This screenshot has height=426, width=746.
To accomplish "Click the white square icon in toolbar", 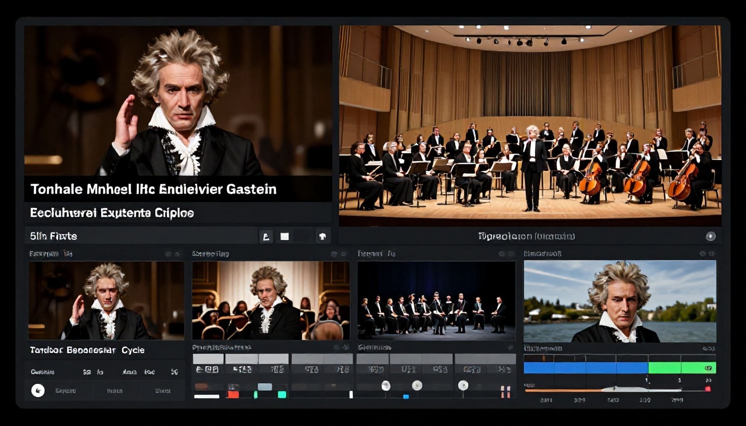I will click(x=285, y=237).
